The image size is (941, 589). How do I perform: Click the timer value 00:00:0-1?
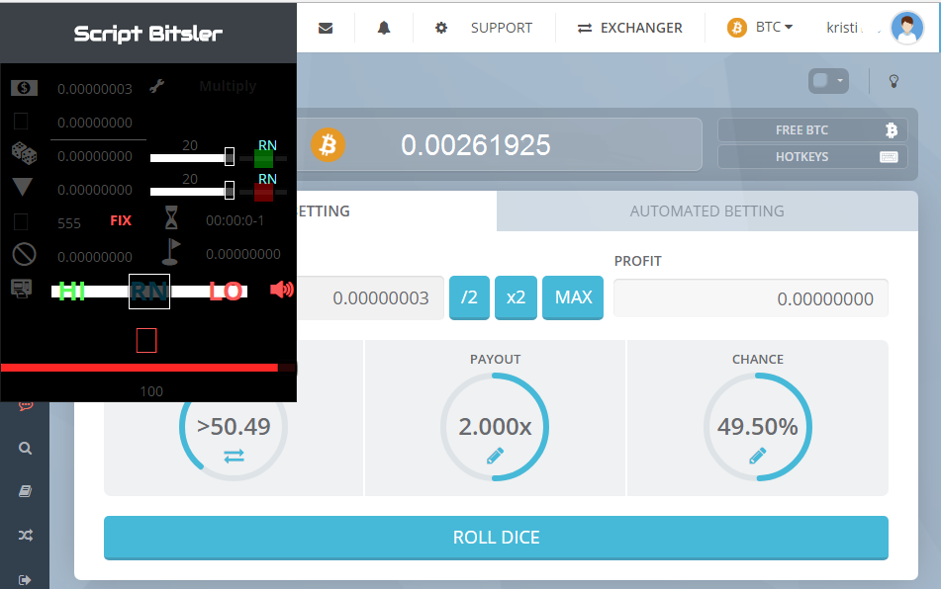point(235,220)
